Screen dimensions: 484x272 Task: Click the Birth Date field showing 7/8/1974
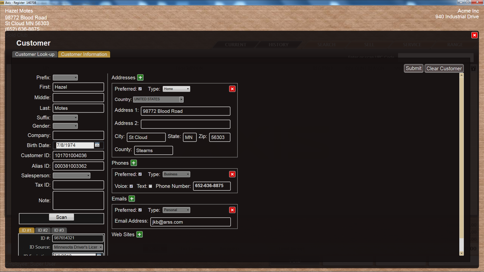click(x=75, y=145)
